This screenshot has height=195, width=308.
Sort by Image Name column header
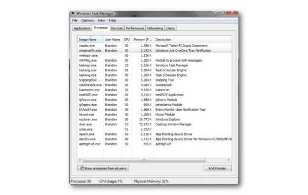pos(90,39)
